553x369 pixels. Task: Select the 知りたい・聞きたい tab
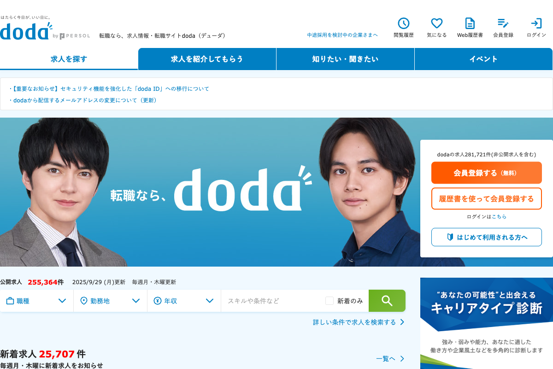coord(345,59)
